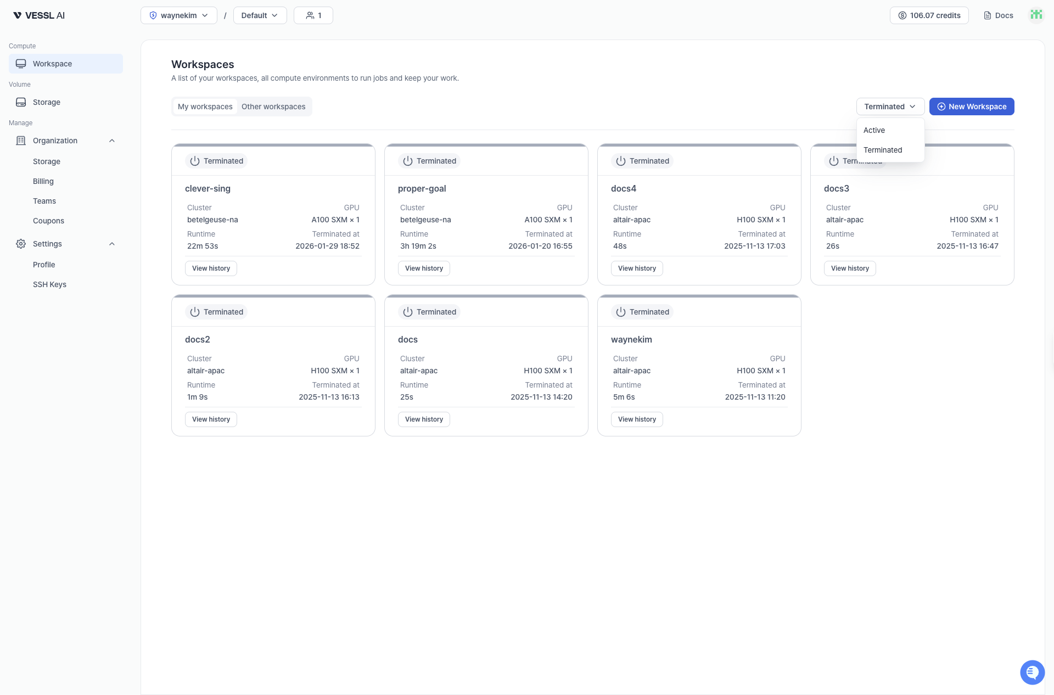View history of the docs4 workspace
1054x695 pixels.
[637, 268]
